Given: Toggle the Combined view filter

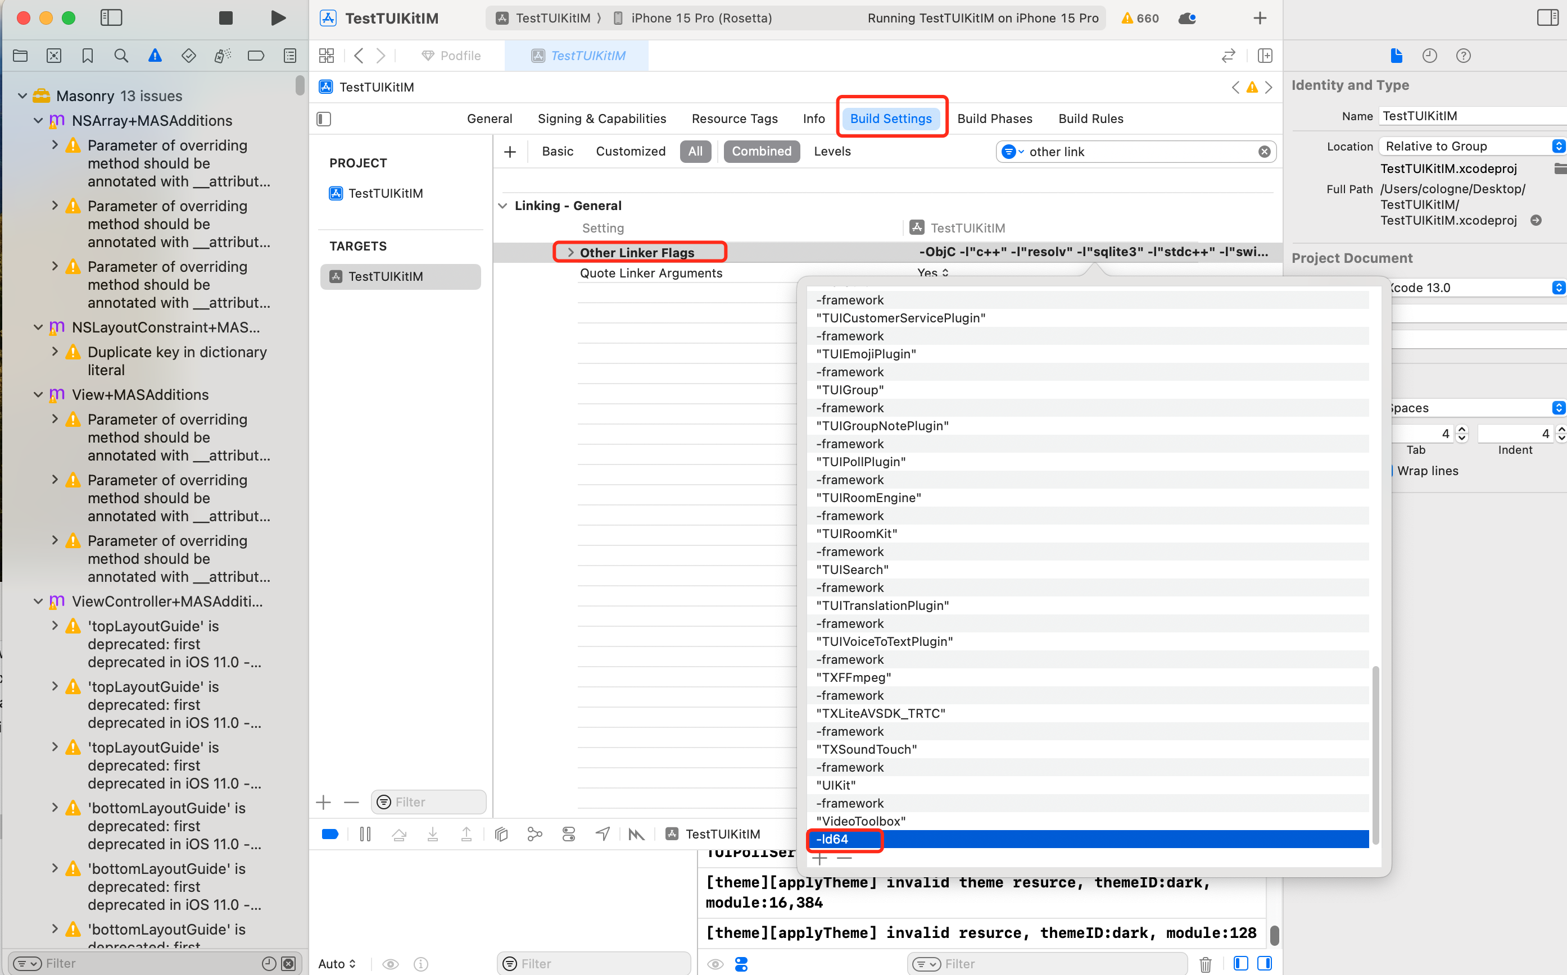Looking at the screenshot, I should coord(761,152).
